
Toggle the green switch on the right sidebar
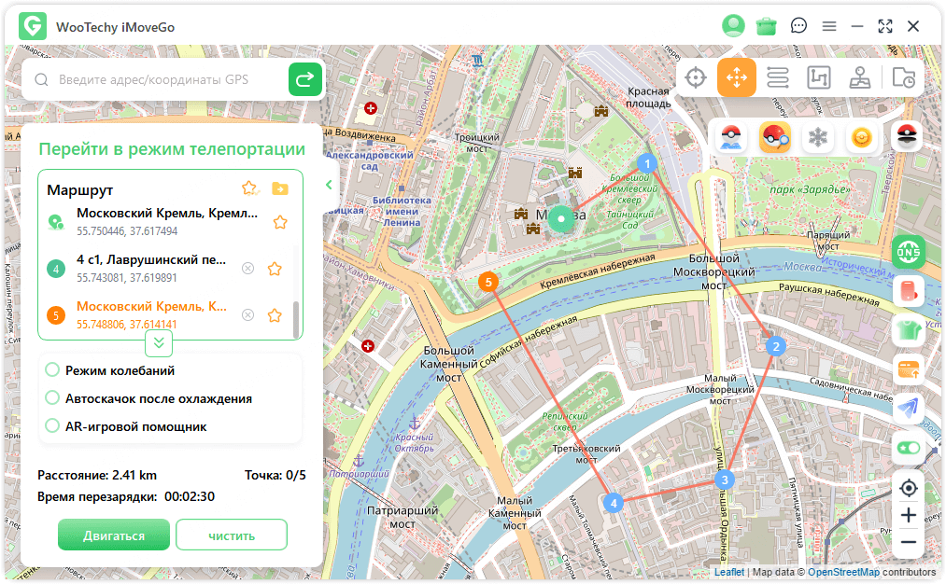pyautogui.click(x=908, y=448)
